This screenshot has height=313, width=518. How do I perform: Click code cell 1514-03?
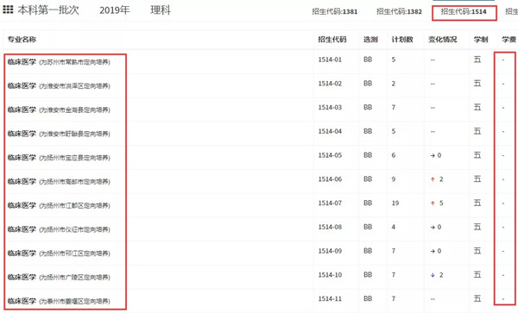click(330, 108)
